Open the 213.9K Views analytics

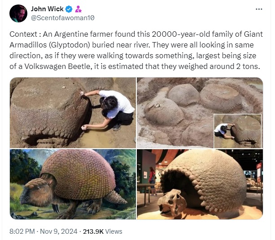point(102,231)
